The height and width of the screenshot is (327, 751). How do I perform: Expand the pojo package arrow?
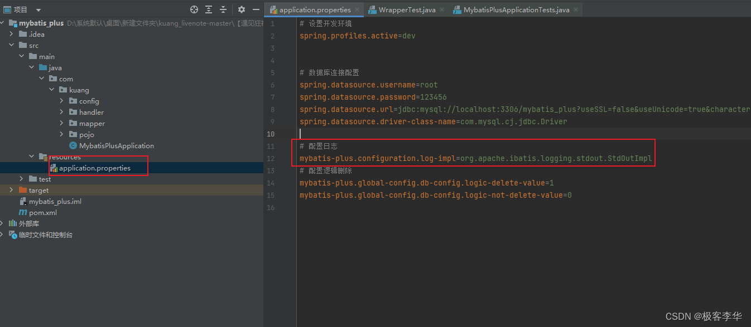tap(62, 134)
